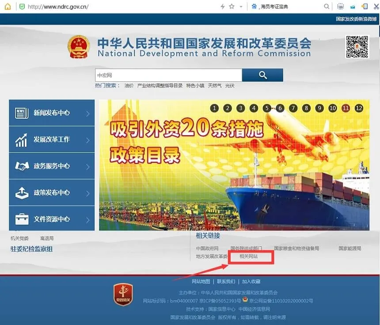Click the QR code image
This screenshot has width=380, height=325.
pyautogui.click(x=357, y=47)
